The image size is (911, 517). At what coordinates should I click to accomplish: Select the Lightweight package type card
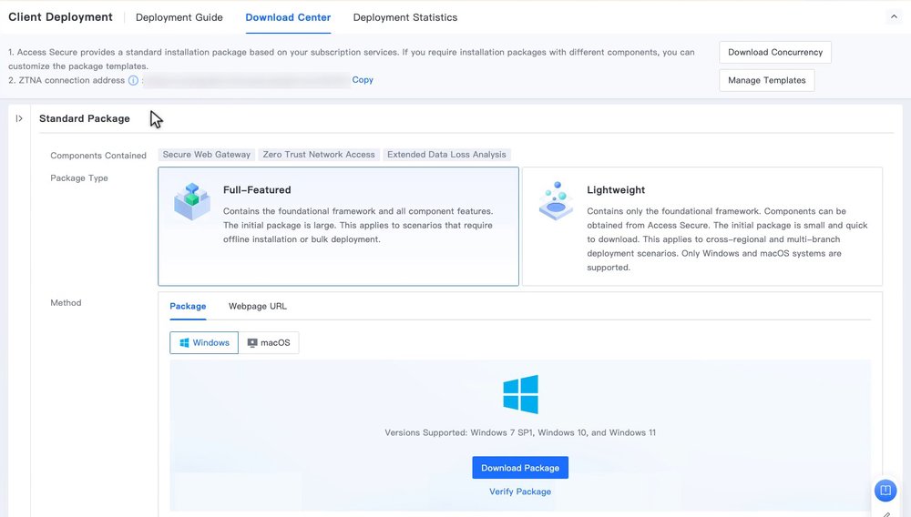[x=701, y=227]
